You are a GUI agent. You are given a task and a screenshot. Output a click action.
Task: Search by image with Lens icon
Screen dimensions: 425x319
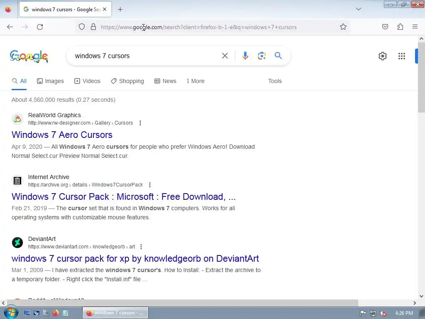tap(261, 56)
